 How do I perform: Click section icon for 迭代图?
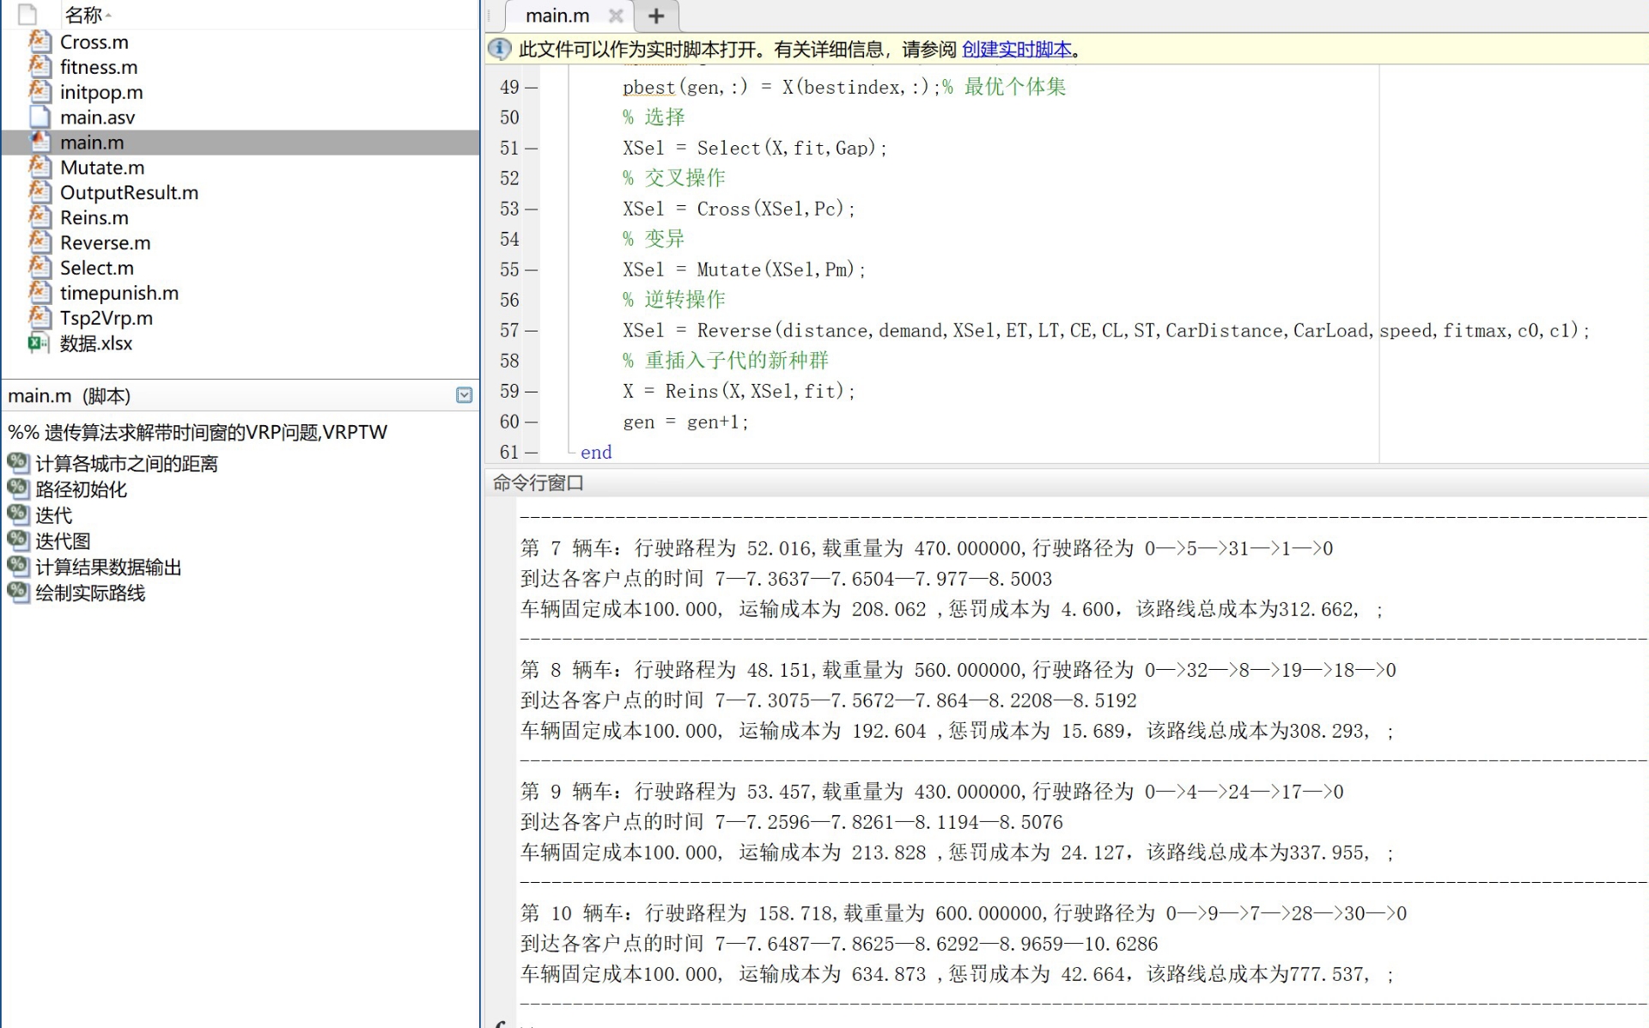point(18,540)
